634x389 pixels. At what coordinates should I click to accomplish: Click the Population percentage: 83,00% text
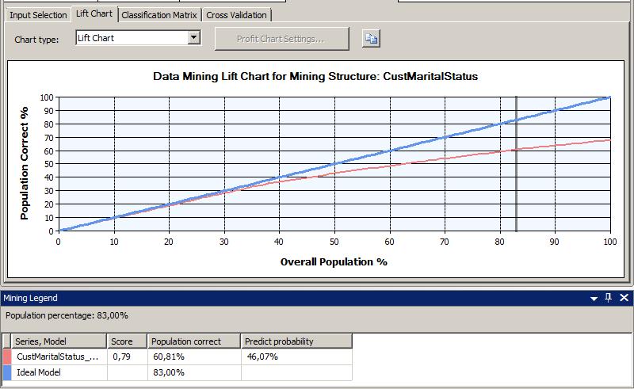[67, 315]
